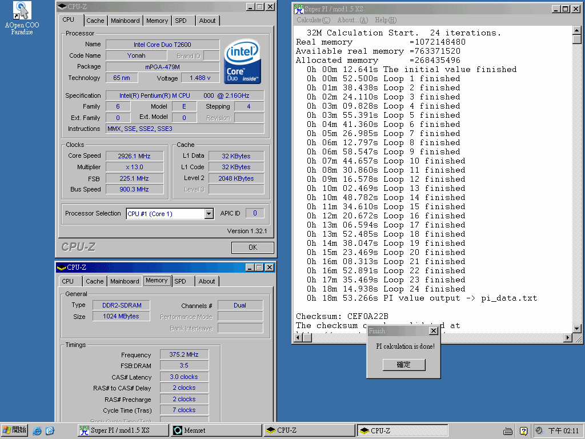585x439 pixels.
Task: Switch to the Mainboard tab in top CPU-Z
Action: click(x=125, y=21)
